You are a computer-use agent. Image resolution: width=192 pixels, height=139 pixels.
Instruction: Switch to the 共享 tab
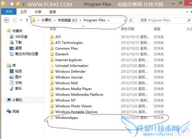point(38,12)
